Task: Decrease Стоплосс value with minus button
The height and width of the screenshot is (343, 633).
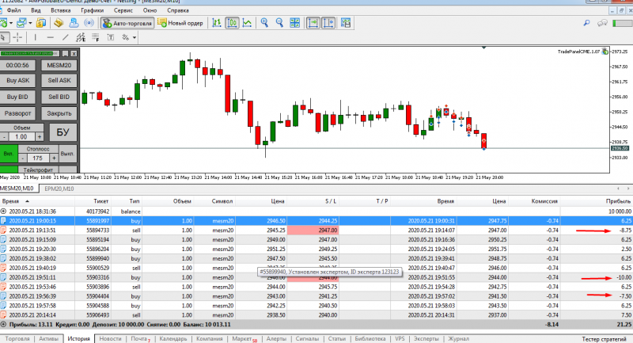Action: tap(23, 158)
